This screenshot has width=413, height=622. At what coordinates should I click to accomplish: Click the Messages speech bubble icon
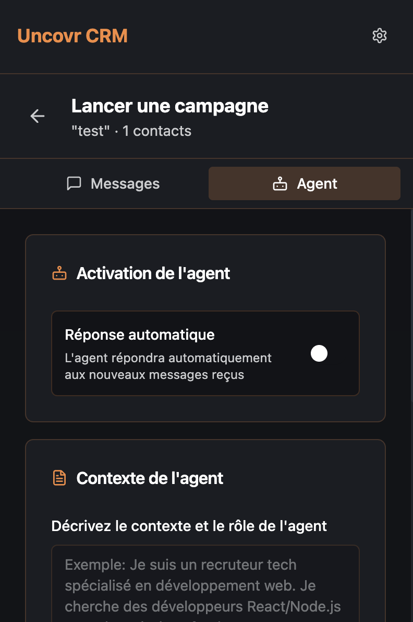[75, 183]
